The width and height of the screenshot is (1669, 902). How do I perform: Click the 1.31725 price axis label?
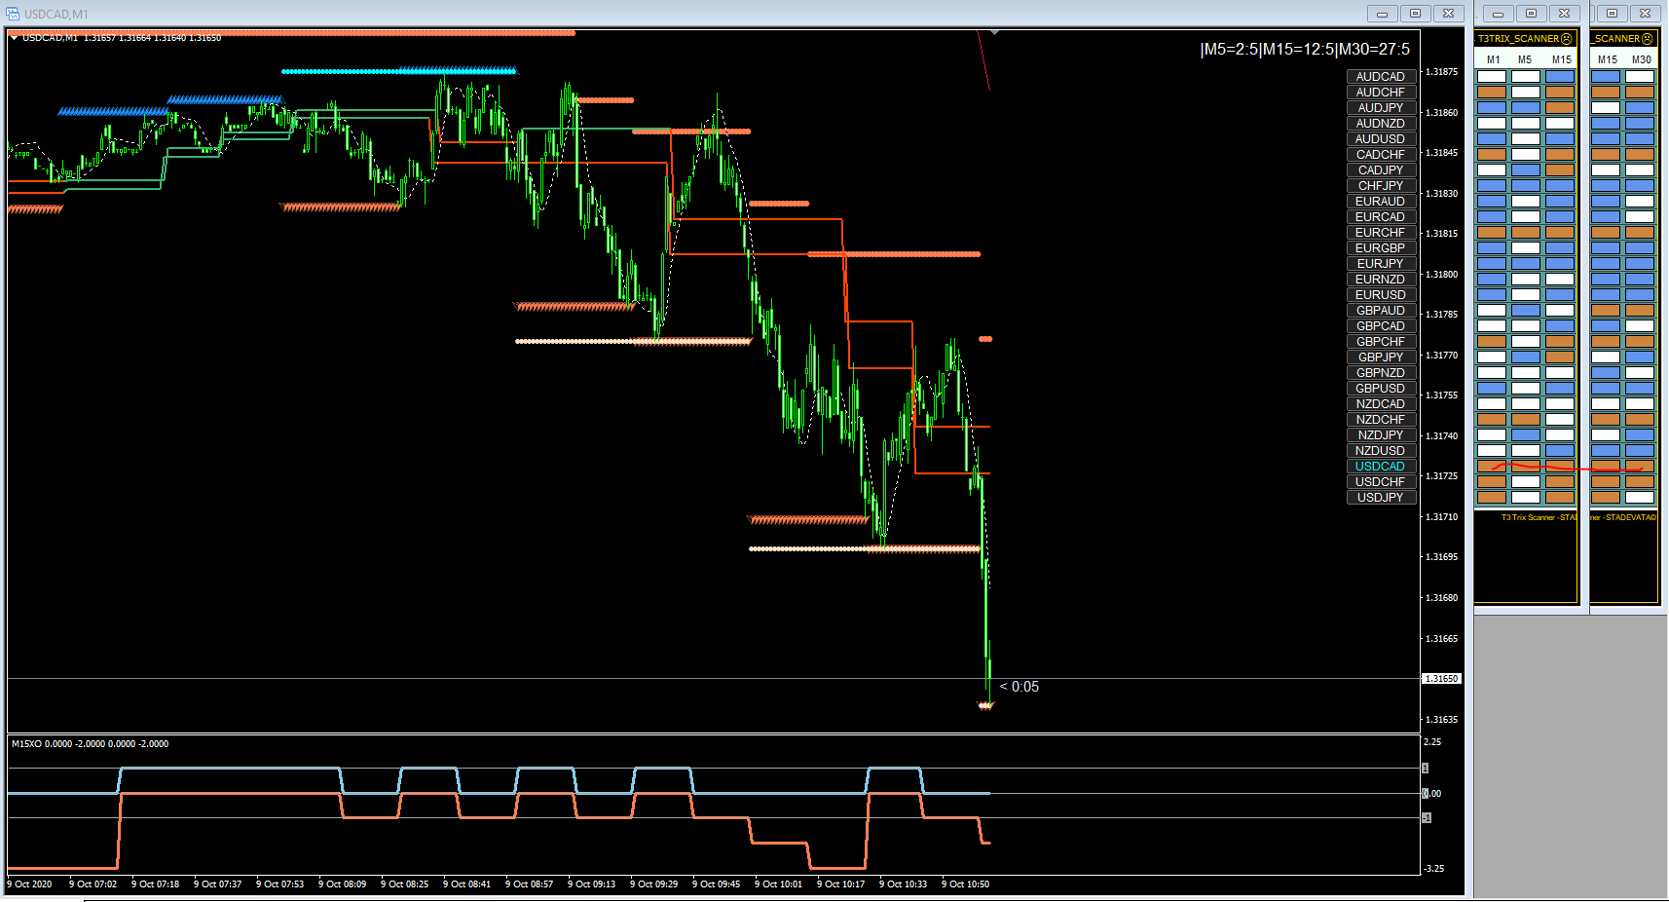point(1442,476)
